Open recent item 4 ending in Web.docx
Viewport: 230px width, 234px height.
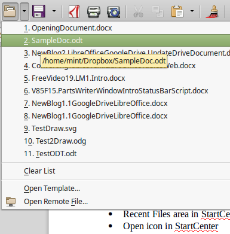[116, 66]
